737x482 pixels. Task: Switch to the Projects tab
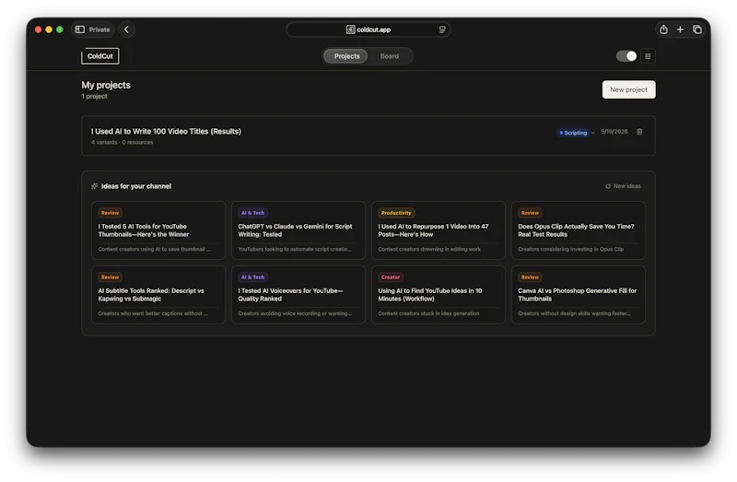coord(347,56)
